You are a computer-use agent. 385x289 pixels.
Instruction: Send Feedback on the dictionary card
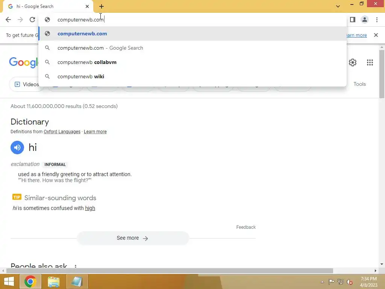coord(246,227)
